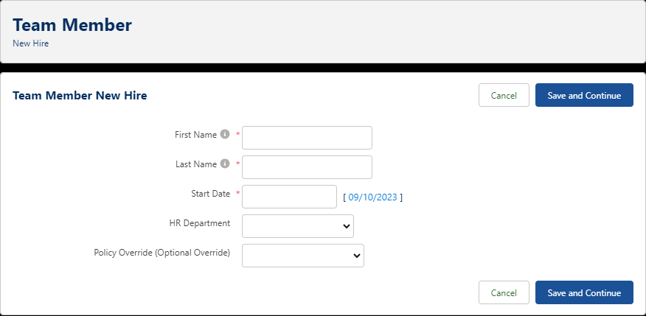Click the top Save and Continue button

(x=584, y=95)
